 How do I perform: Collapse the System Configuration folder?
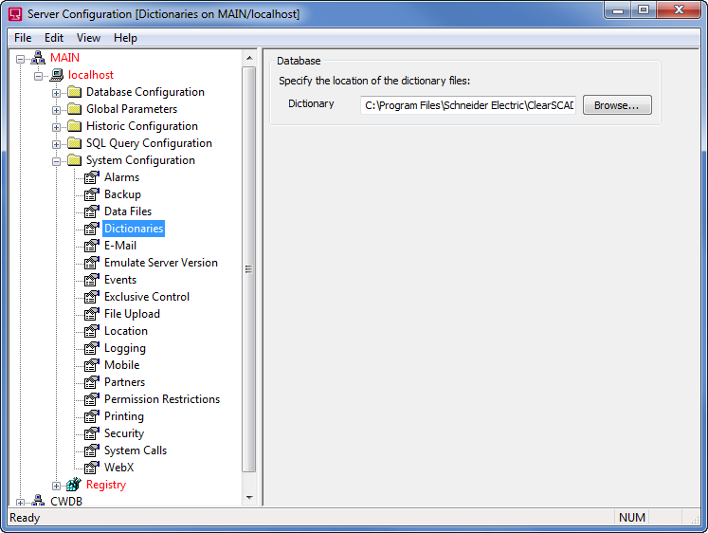(57, 160)
